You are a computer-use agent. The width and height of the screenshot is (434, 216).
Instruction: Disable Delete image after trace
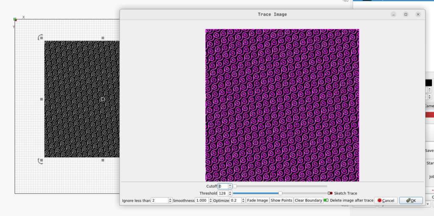click(x=326, y=200)
